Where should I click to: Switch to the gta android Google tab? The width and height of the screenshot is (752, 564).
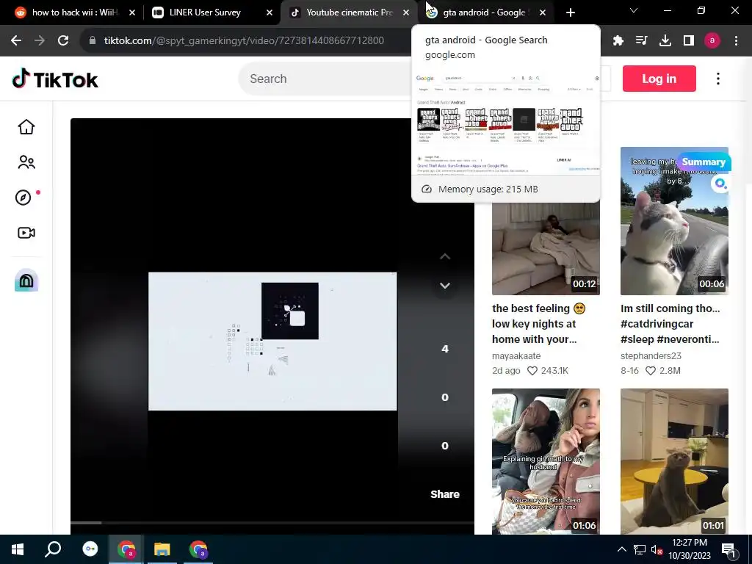(484, 12)
